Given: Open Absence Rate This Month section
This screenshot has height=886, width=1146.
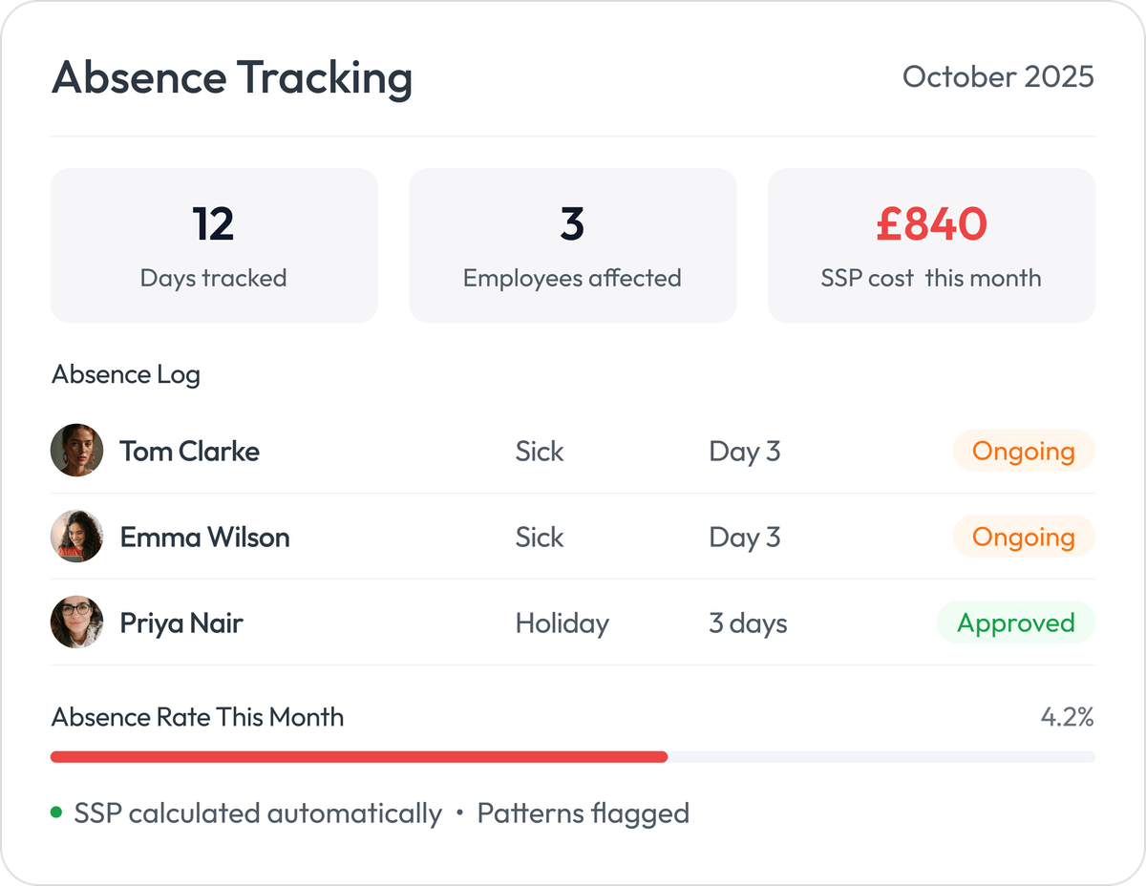Looking at the screenshot, I should pyautogui.click(x=198, y=717).
